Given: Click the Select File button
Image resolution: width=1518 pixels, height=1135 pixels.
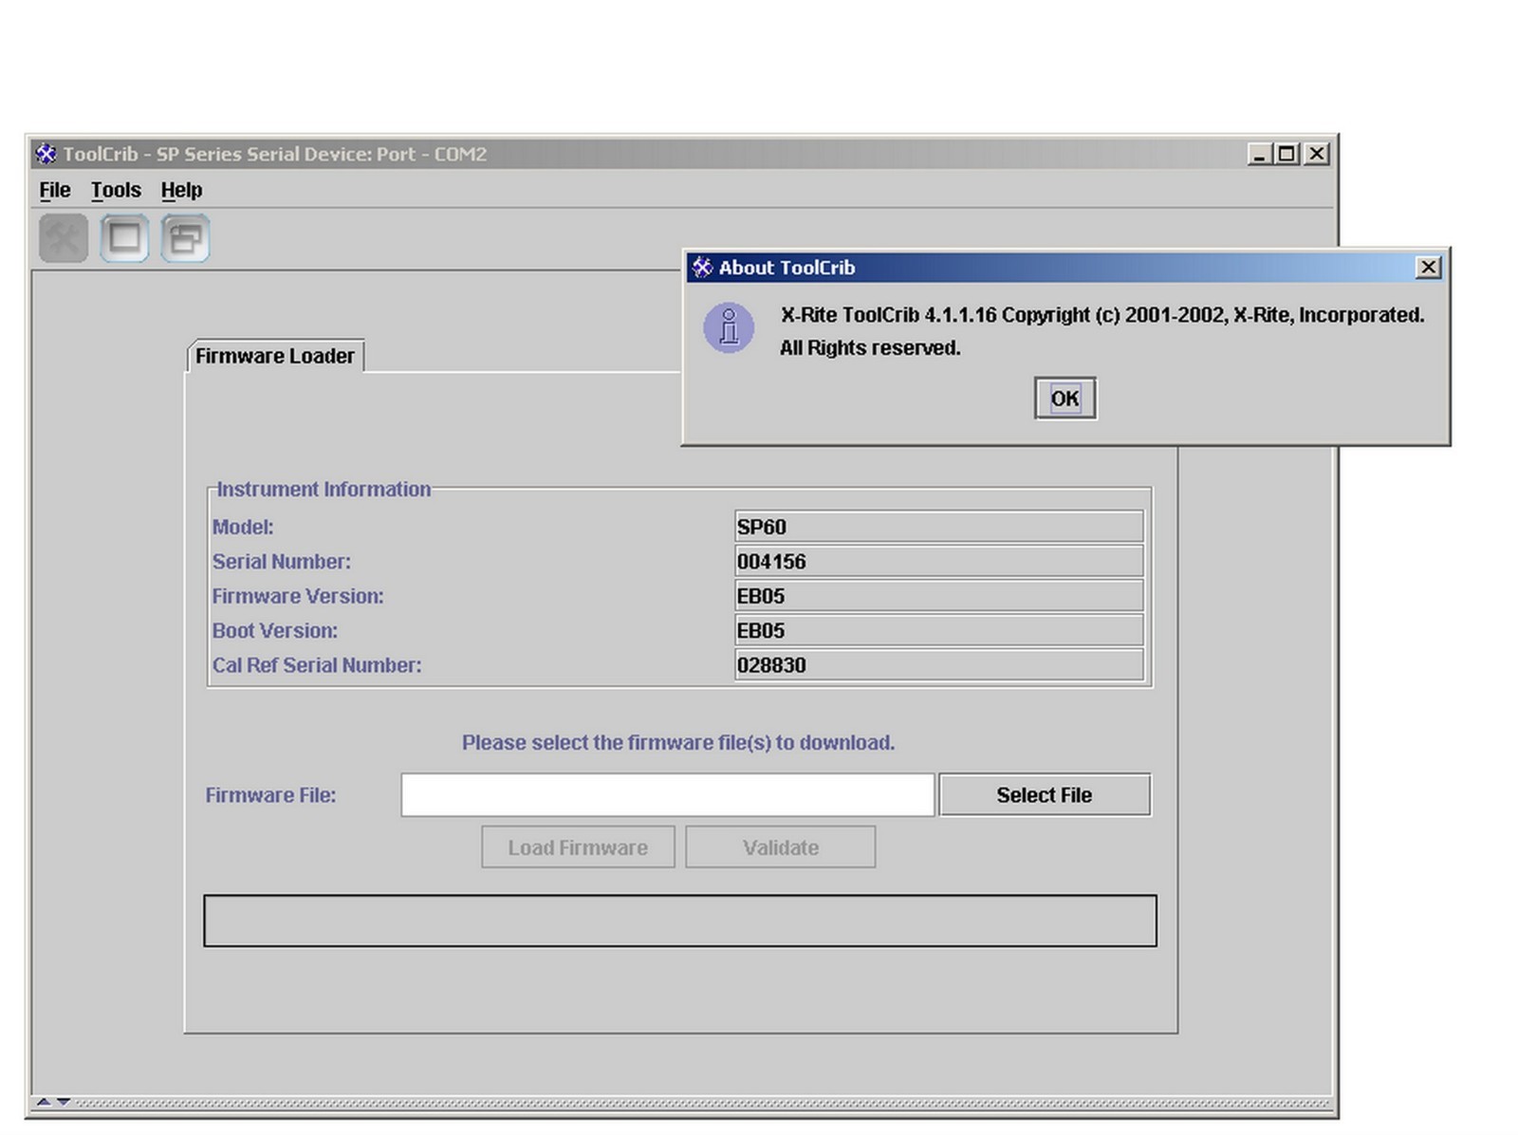Looking at the screenshot, I should click(x=1045, y=795).
